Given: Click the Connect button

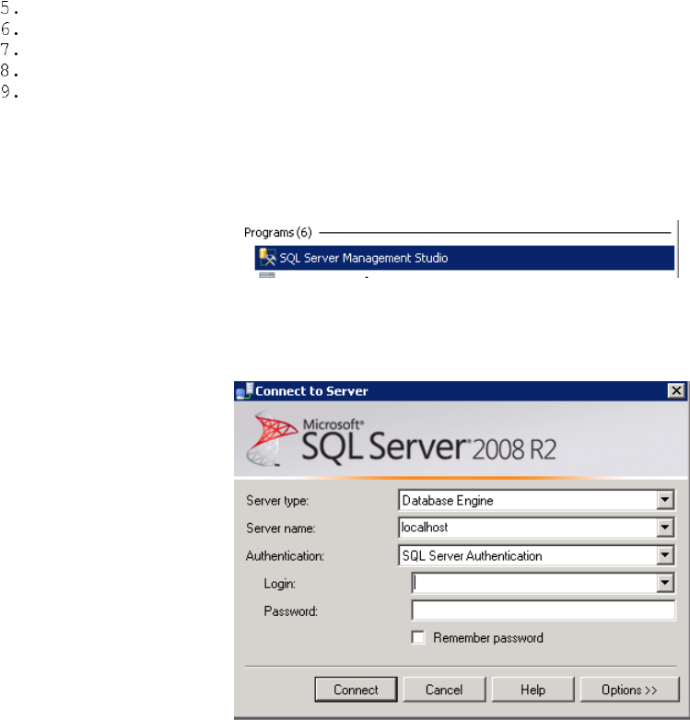Looking at the screenshot, I should (x=356, y=690).
